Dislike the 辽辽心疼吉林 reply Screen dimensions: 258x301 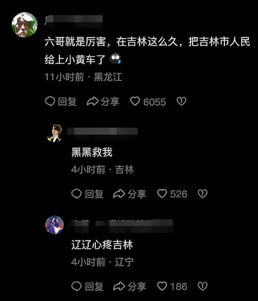[x=203, y=286]
